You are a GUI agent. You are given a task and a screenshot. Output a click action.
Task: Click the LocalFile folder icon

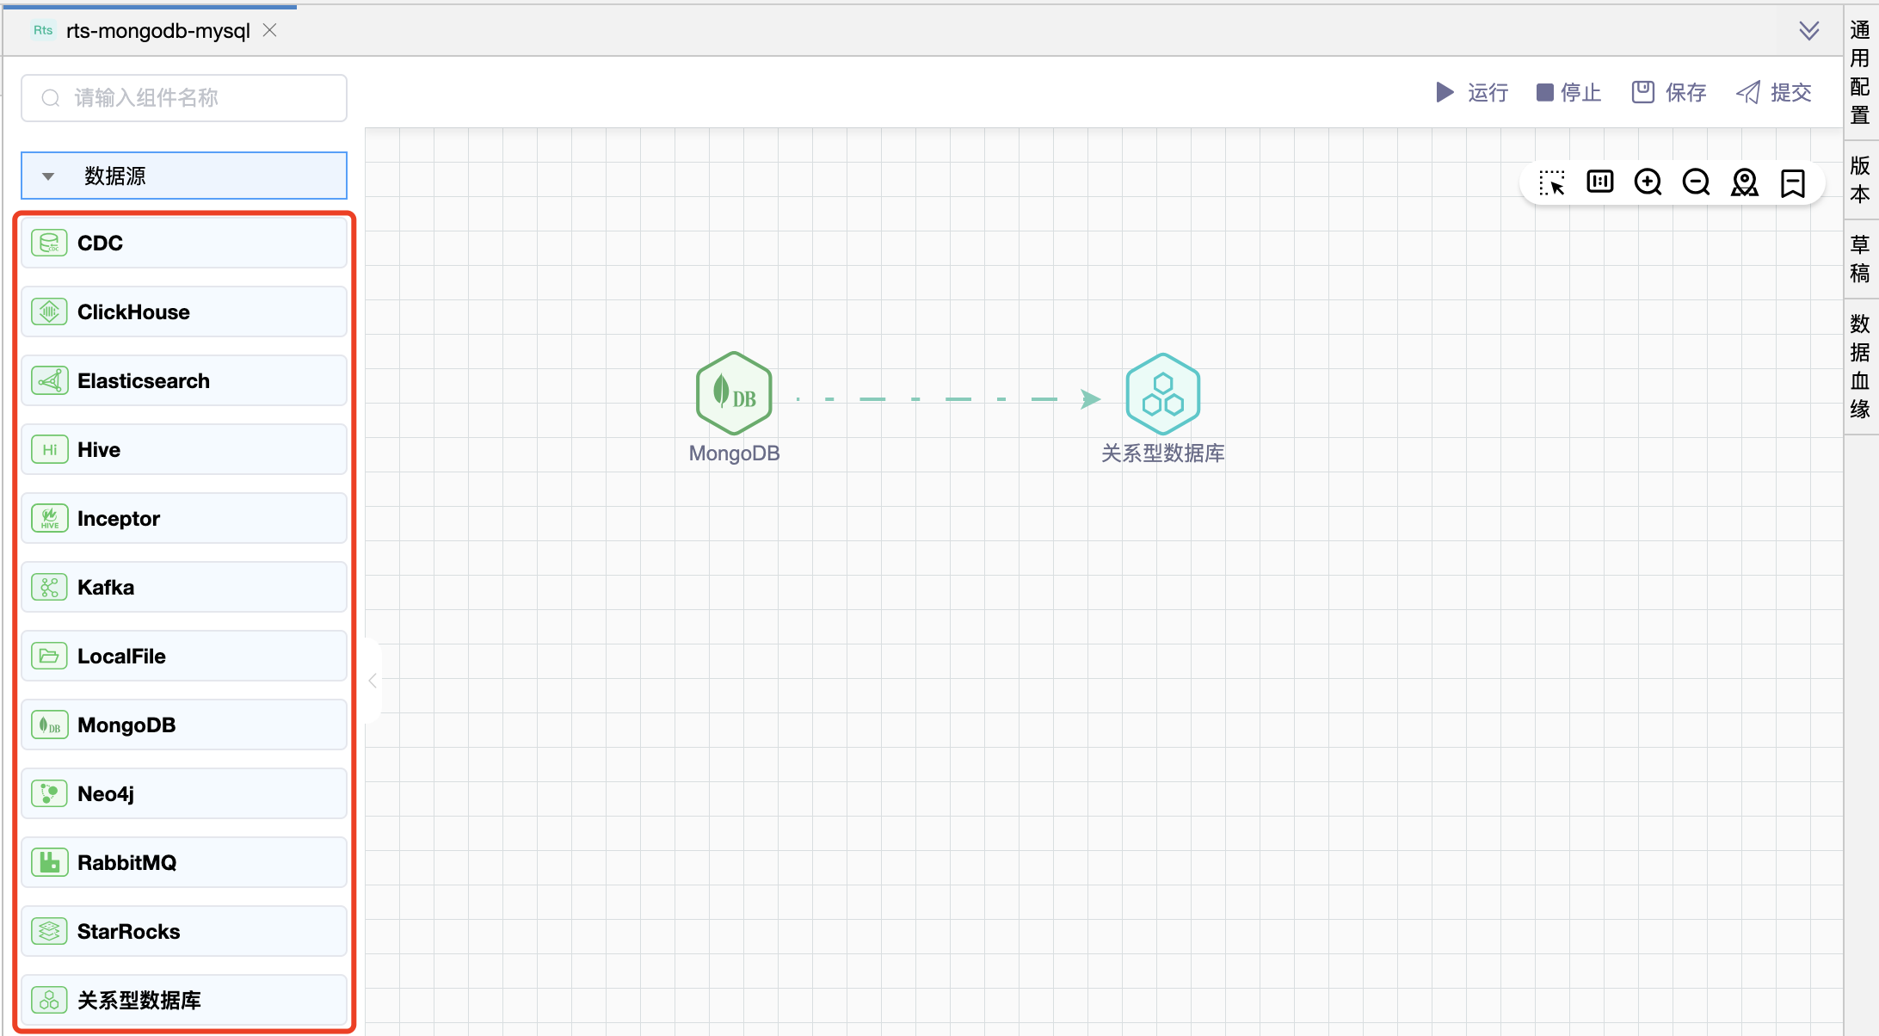click(x=49, y=657)
